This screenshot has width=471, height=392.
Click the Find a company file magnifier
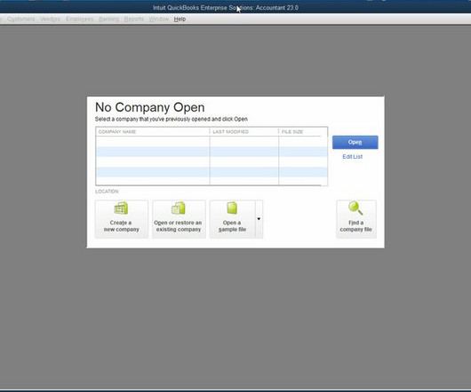coord(355,208)
